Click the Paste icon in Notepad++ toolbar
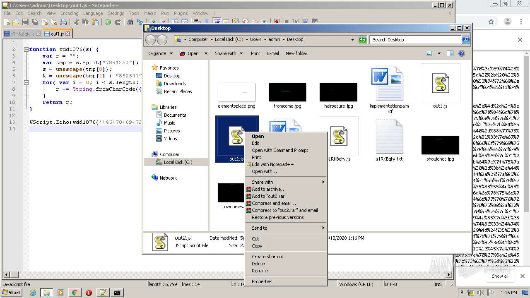Image resolution: width=530 pixels, height=298 pixels. (x=95, y=22)
